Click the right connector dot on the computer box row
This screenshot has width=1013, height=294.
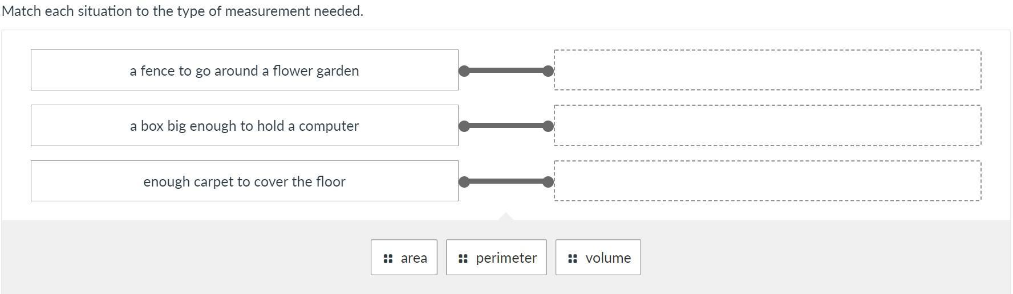(x=548, y=126)
